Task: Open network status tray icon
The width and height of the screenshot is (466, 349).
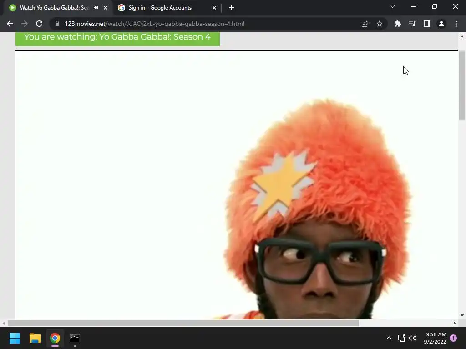Action: tap(401, 338)
